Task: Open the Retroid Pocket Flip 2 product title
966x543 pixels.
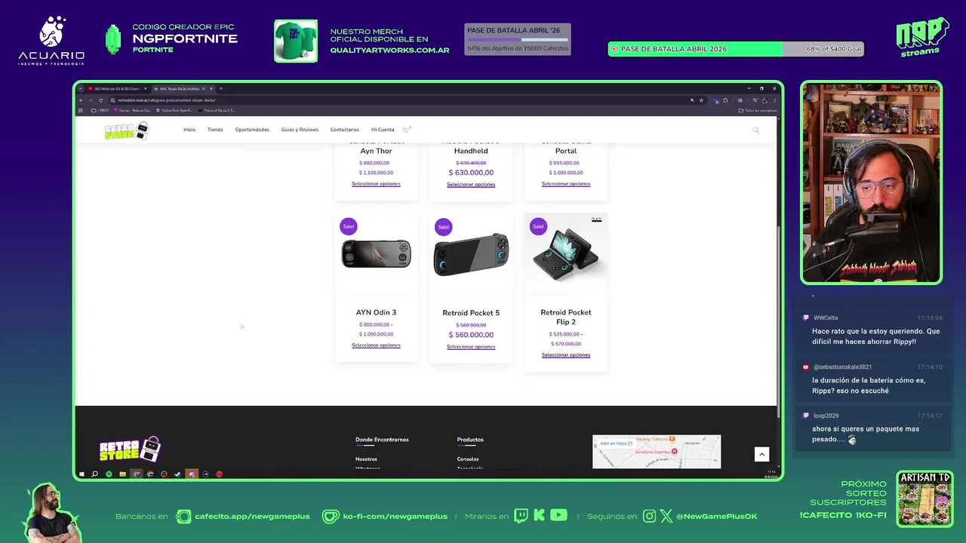Action: point(566,317)
